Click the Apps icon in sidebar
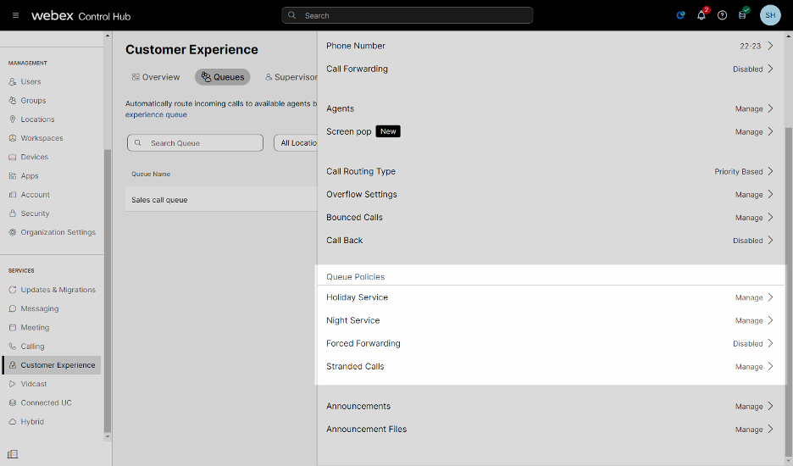The width and height of the screenshot is (793, 466). tap(13, 175)
